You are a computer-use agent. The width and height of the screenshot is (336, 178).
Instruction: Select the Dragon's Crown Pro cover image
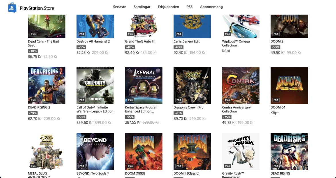(192, 86)
